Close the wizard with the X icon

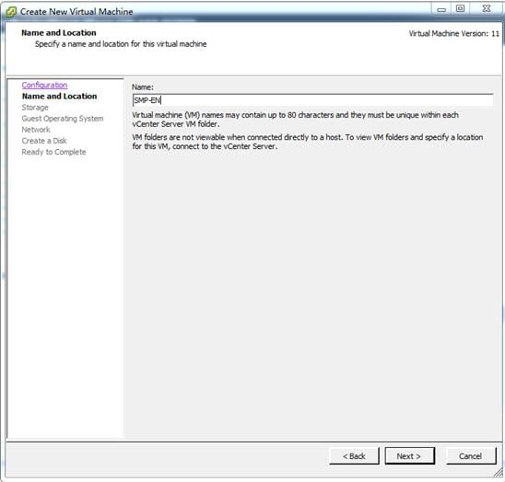[486, 9]
